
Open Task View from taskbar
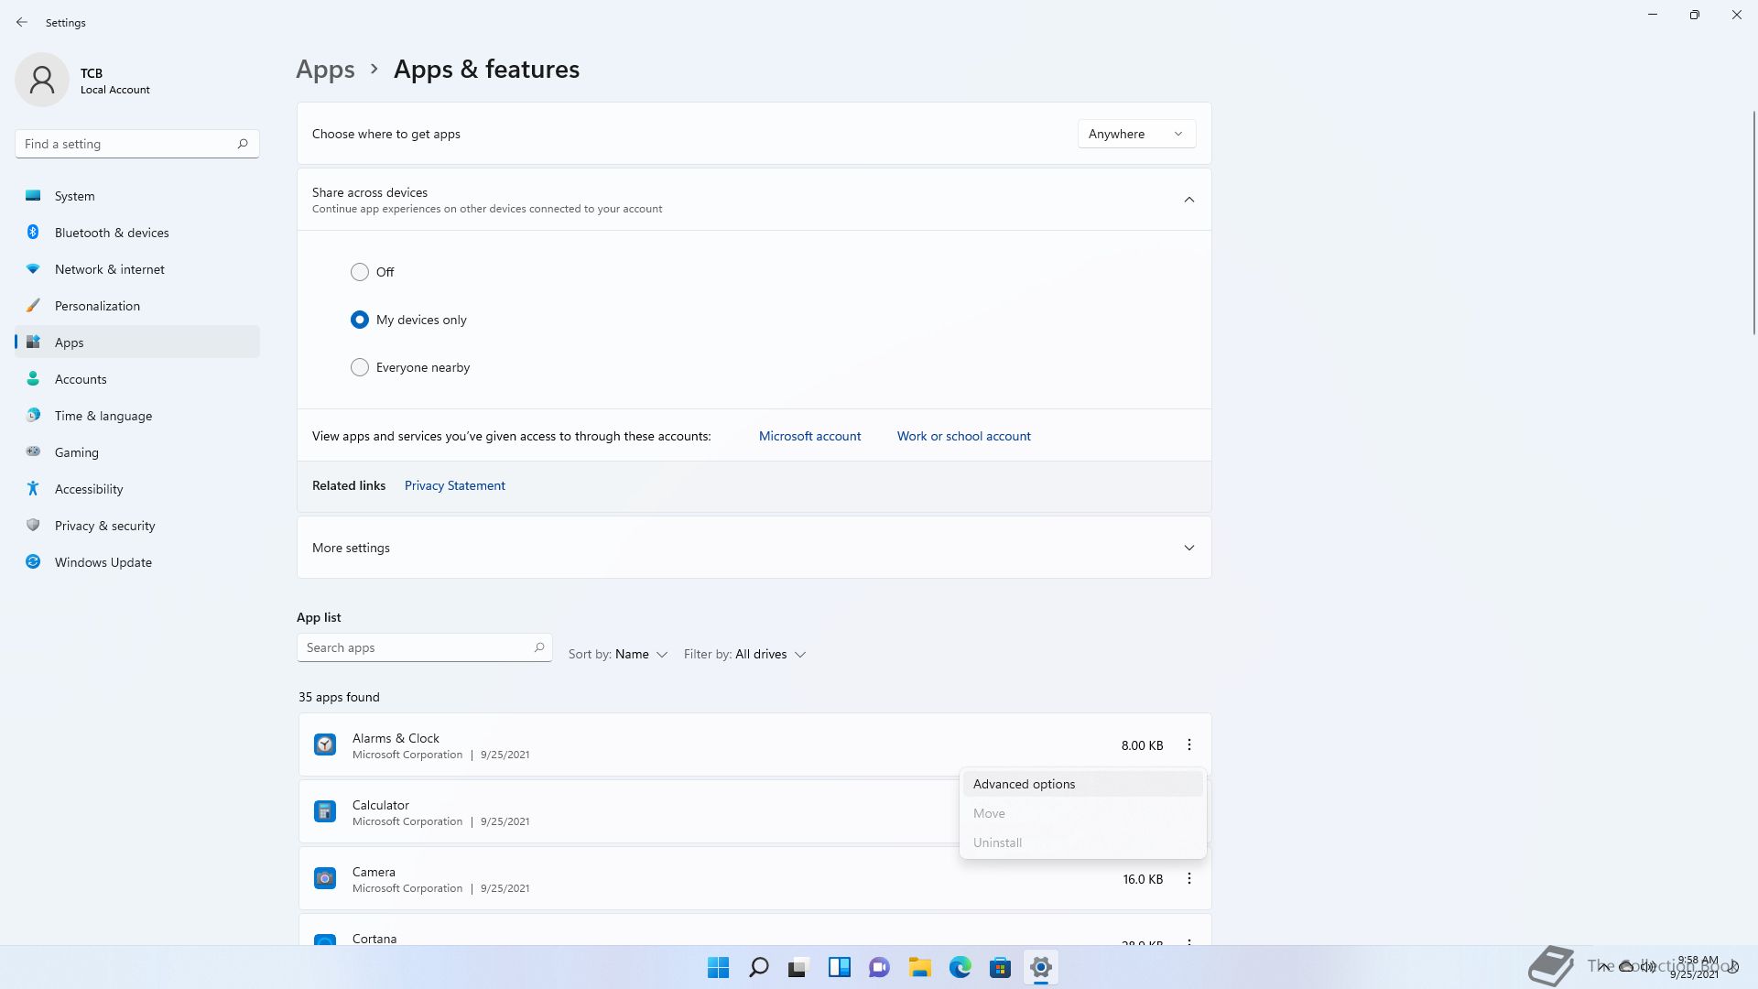[799, 967]
